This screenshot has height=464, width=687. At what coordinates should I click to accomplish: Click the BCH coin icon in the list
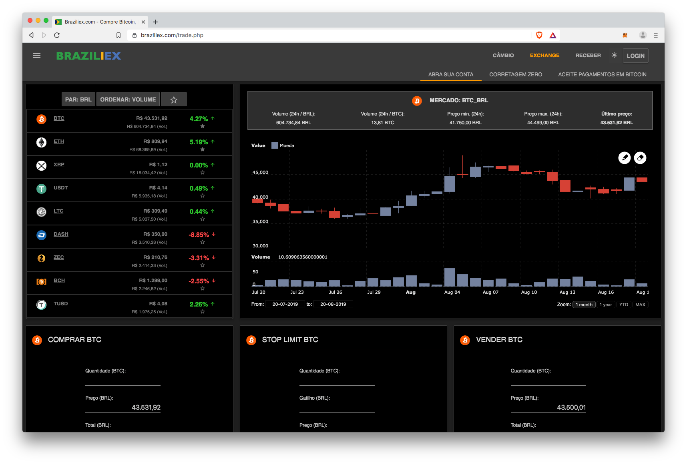tap(42, 281)
